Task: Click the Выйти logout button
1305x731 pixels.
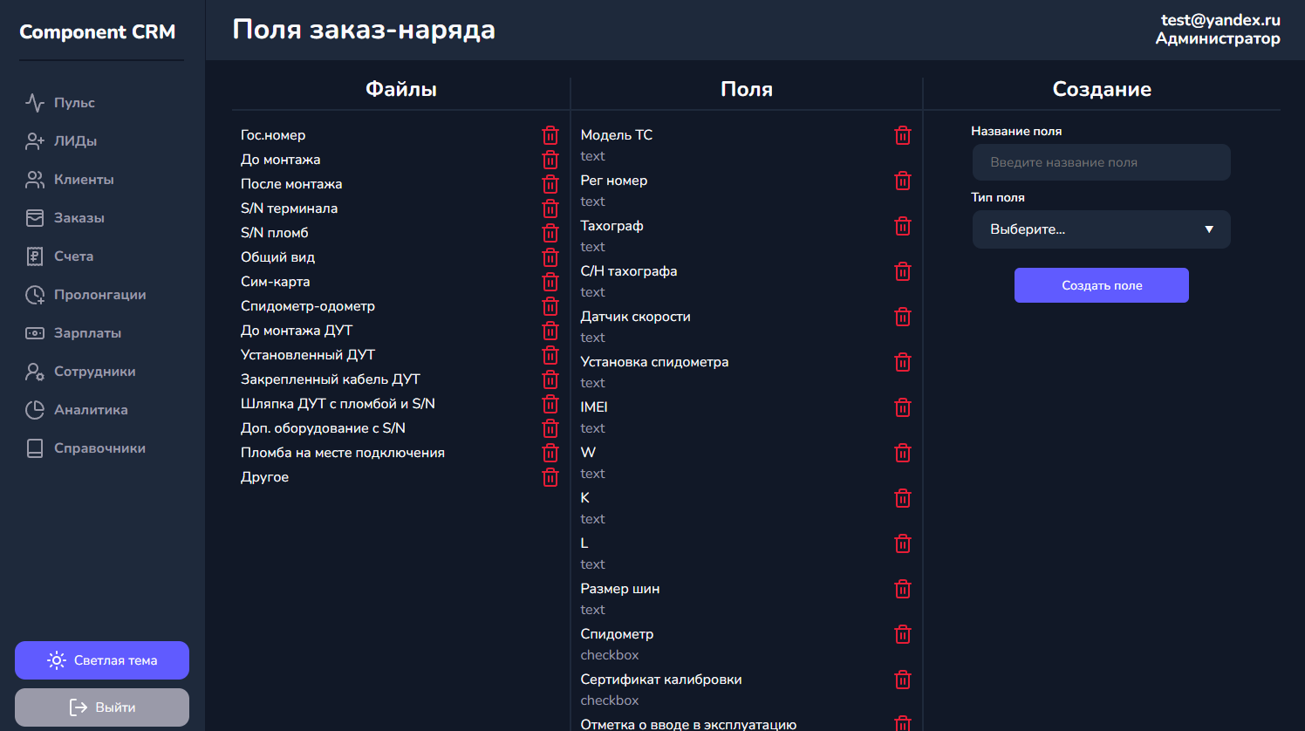Action: tap(102, 707)
